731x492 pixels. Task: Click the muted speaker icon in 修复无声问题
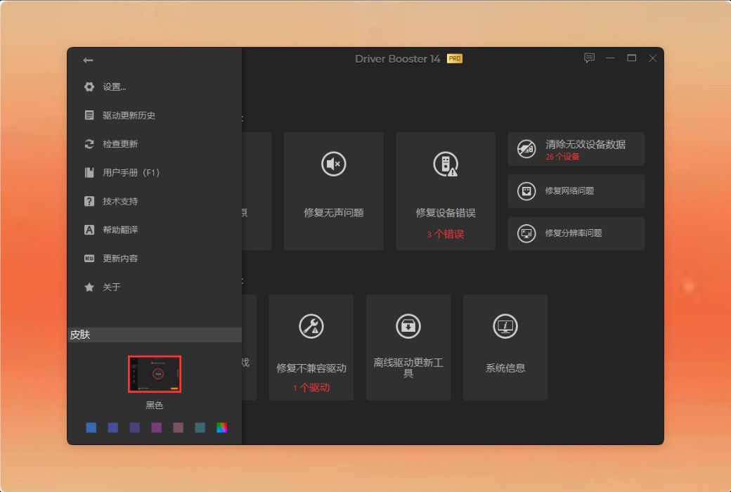334,164
